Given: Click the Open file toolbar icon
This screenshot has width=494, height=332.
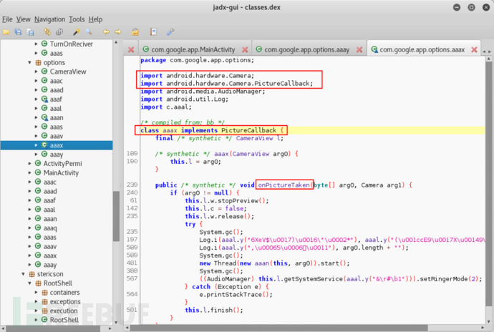Looking at the screenshot, I should pyautogui.click(x=6, y=32).
